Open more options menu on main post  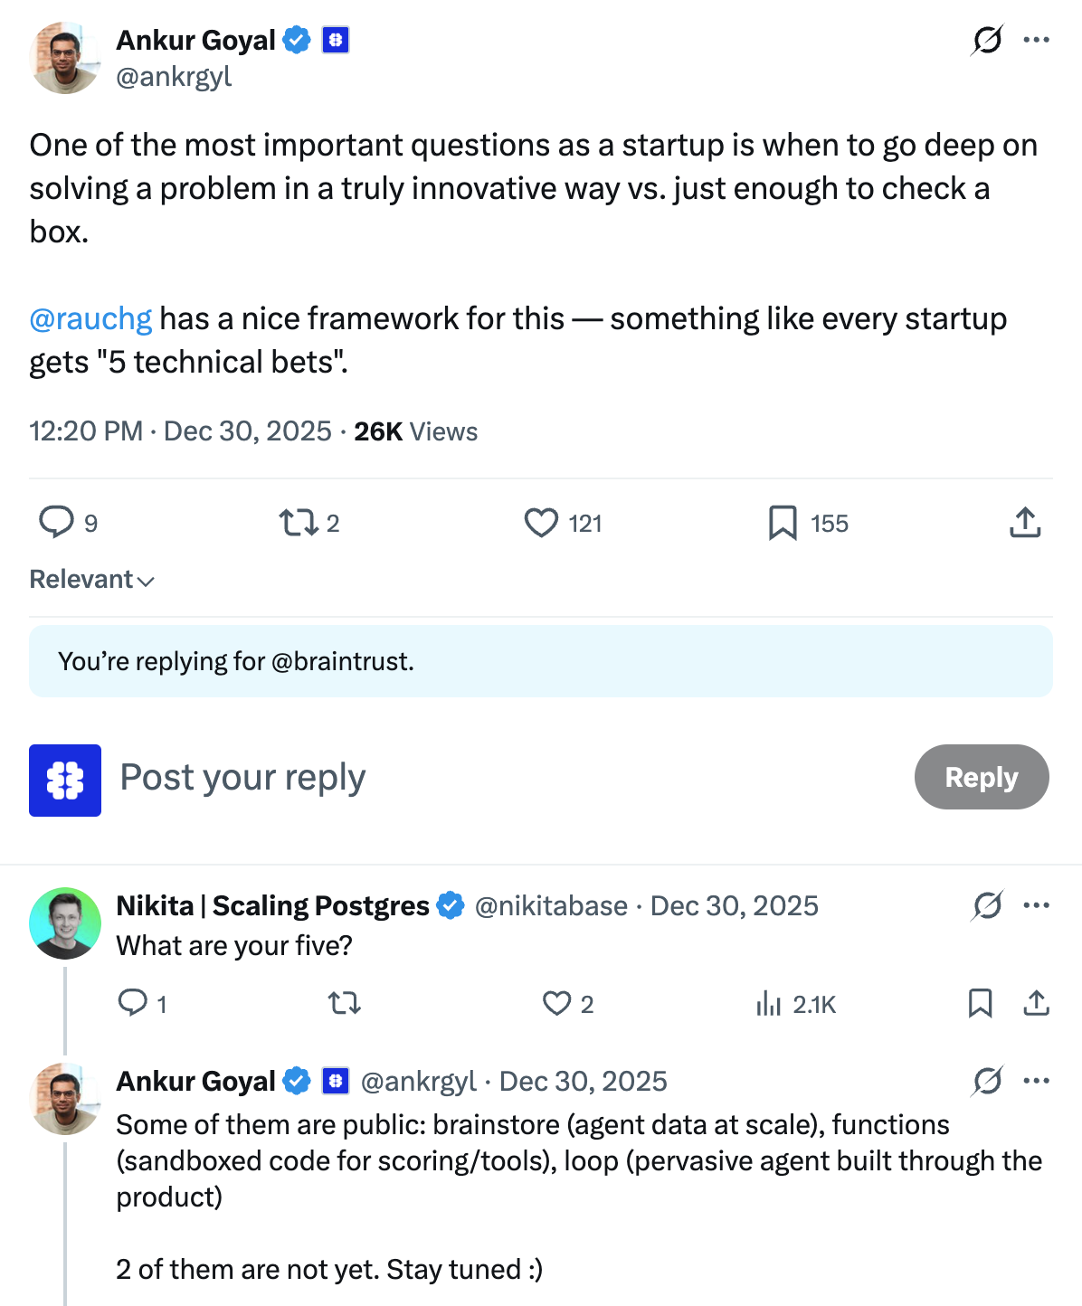point(1036,40)
